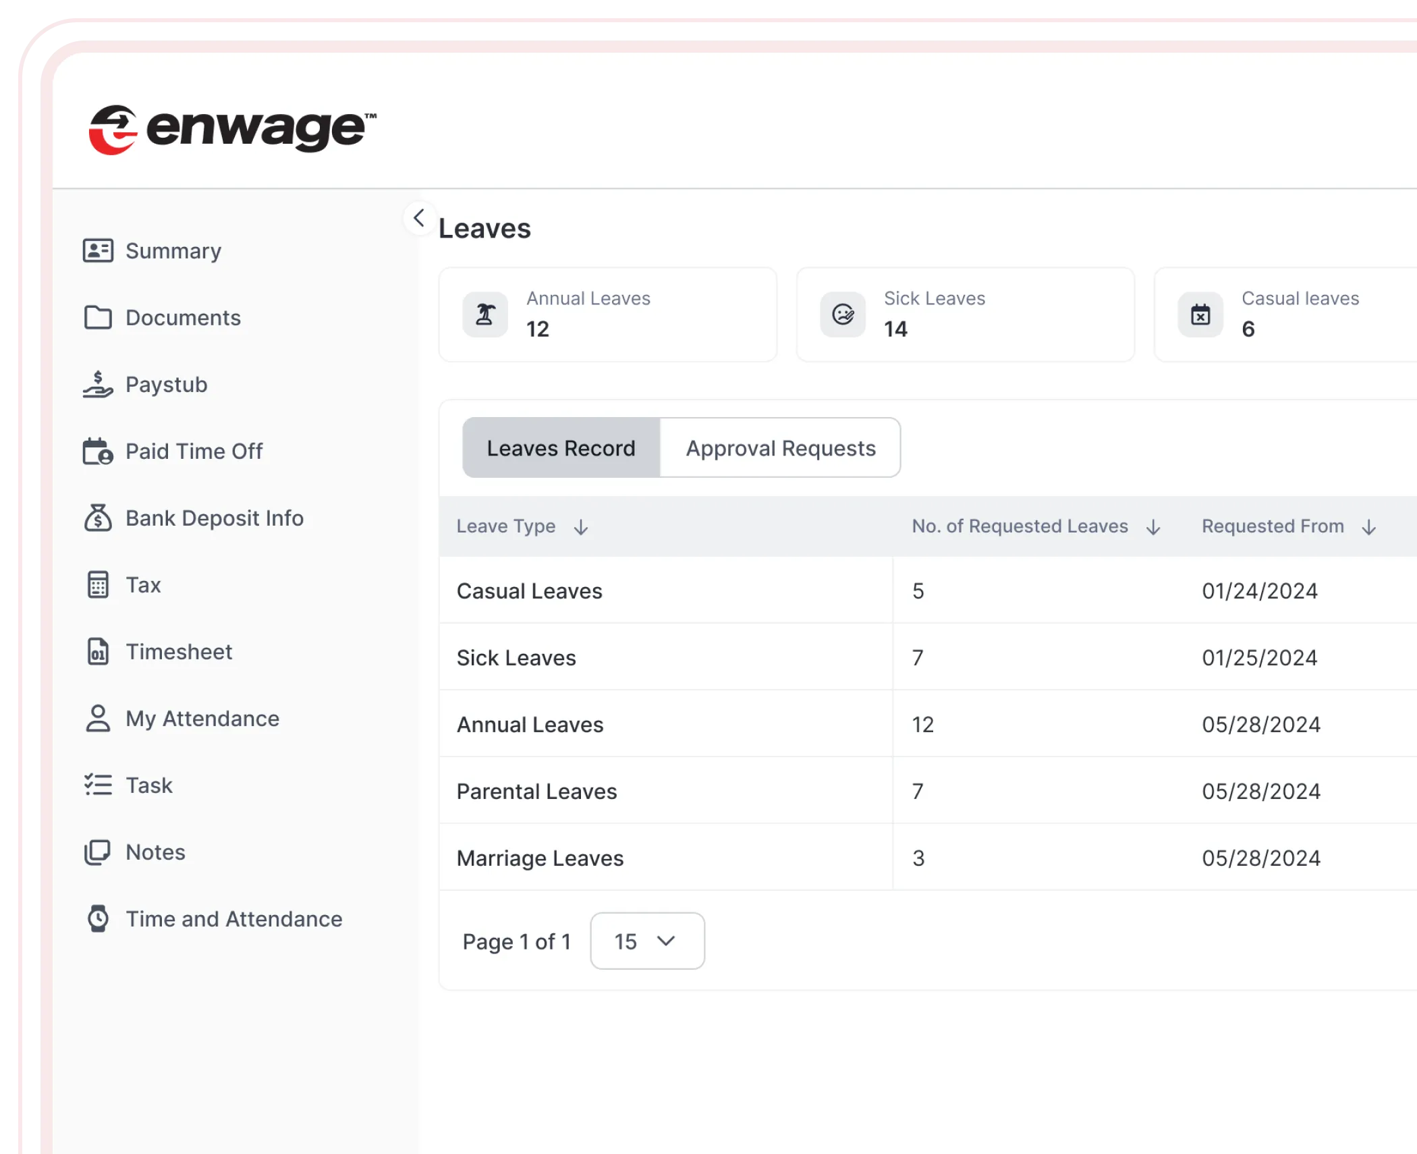Viewport: 1417px width, 1154px height.
Task: Switch to Approval Requests tab
Action: pyautogui.click(x=781, y=448)
